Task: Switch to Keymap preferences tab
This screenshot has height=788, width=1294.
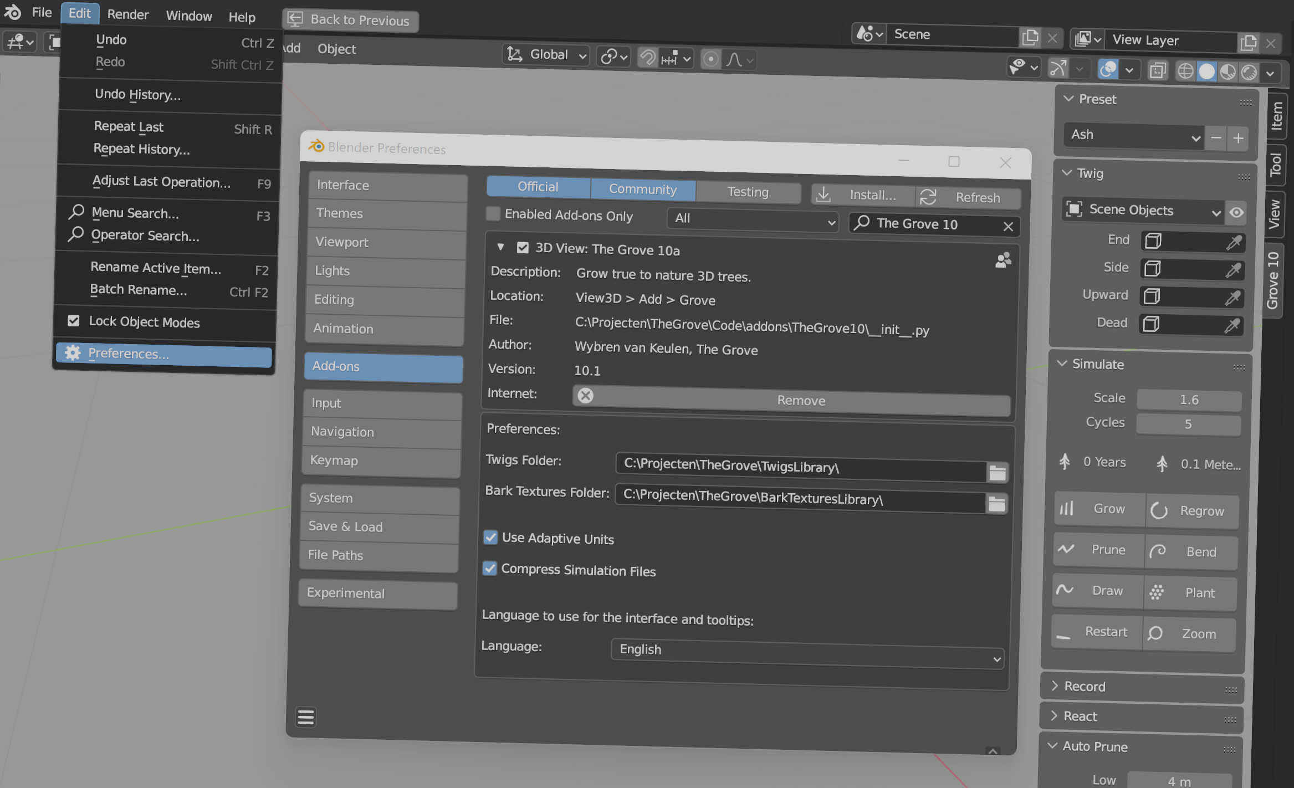Action: (x=381, y=461)
